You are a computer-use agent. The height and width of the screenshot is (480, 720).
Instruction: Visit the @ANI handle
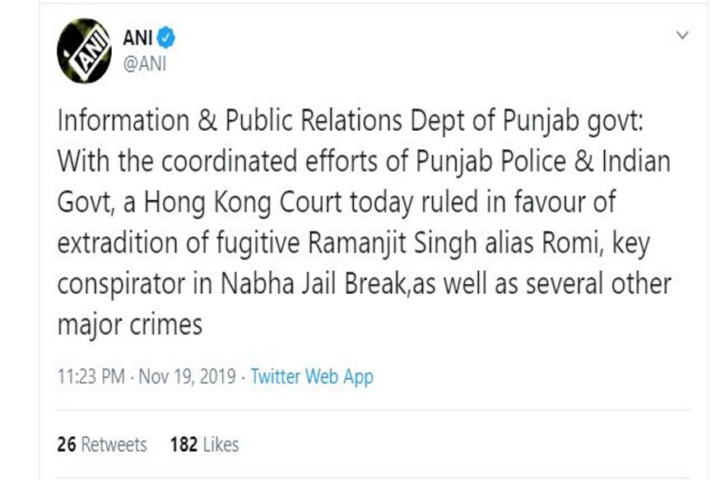(144, 64)
